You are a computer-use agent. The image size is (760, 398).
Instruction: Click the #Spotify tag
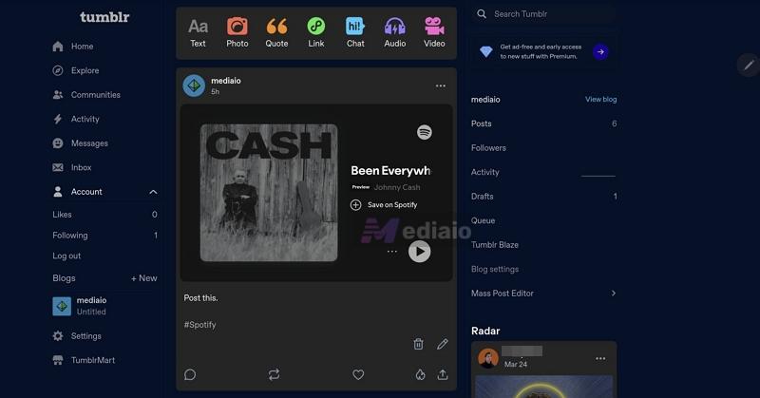tap(199, 325)
